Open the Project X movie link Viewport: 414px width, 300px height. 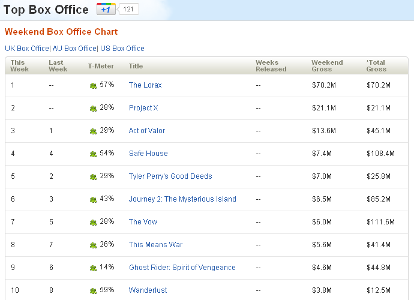(143, 108)
